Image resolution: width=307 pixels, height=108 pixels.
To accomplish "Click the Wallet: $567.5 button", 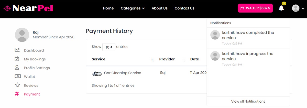I will (x=255, y=8).
